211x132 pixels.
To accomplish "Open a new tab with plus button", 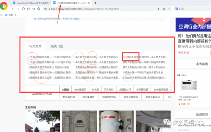I will point(95,3).
